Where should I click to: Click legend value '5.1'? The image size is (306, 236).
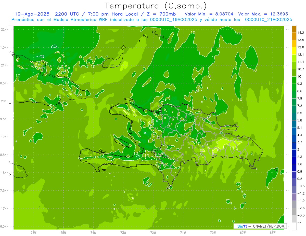[x=300, y=128]
